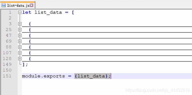Click line number 150 in the margin
This screenshot has width=192, height=95.
[7, 70]
